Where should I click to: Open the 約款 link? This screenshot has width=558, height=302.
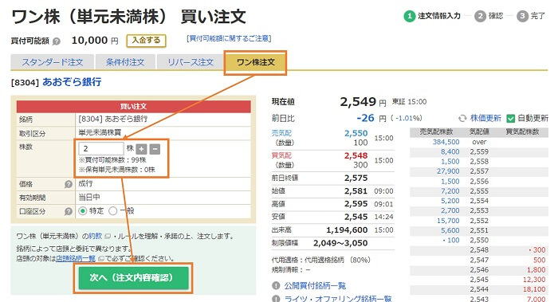pyautogui.click(x=96, y=236)
